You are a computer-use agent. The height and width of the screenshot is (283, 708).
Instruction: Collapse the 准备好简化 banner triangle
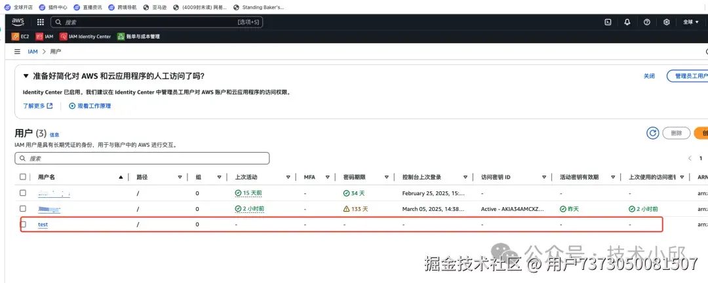tap(26, 76)
